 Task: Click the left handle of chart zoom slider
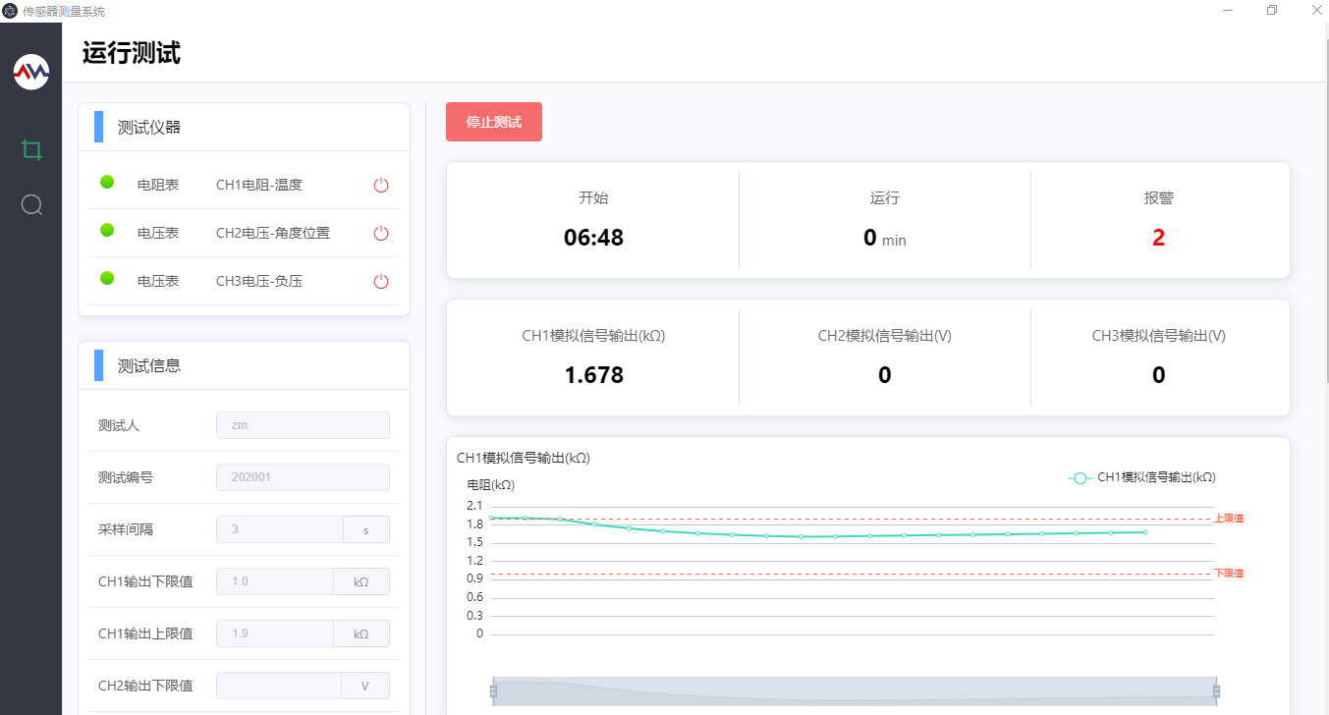click(493, 691)
